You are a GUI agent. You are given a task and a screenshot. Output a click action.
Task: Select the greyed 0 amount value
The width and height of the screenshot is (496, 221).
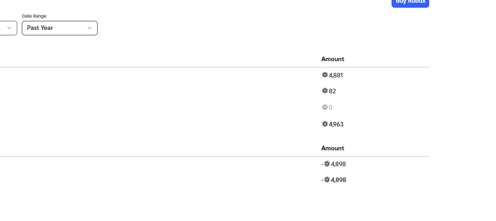click(331, 107)
